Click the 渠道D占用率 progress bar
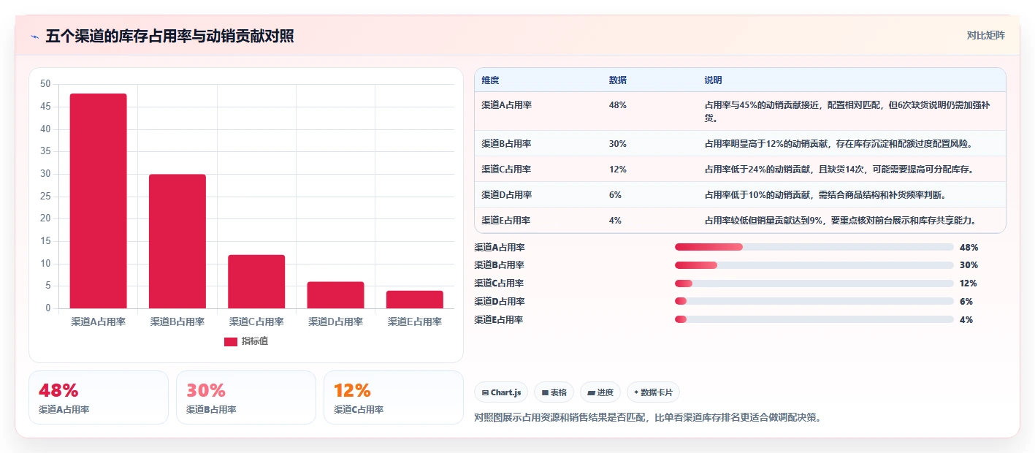1035x453 pixels. pyautogui.click(x=814, y=302)
